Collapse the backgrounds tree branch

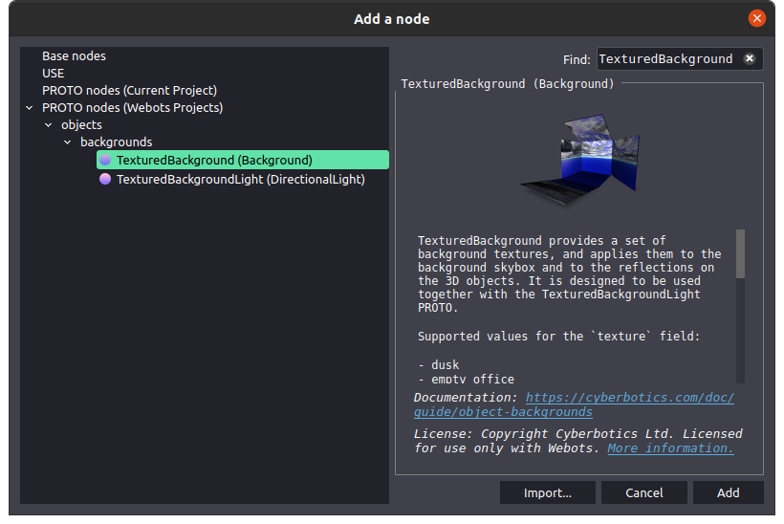[68, 142]
